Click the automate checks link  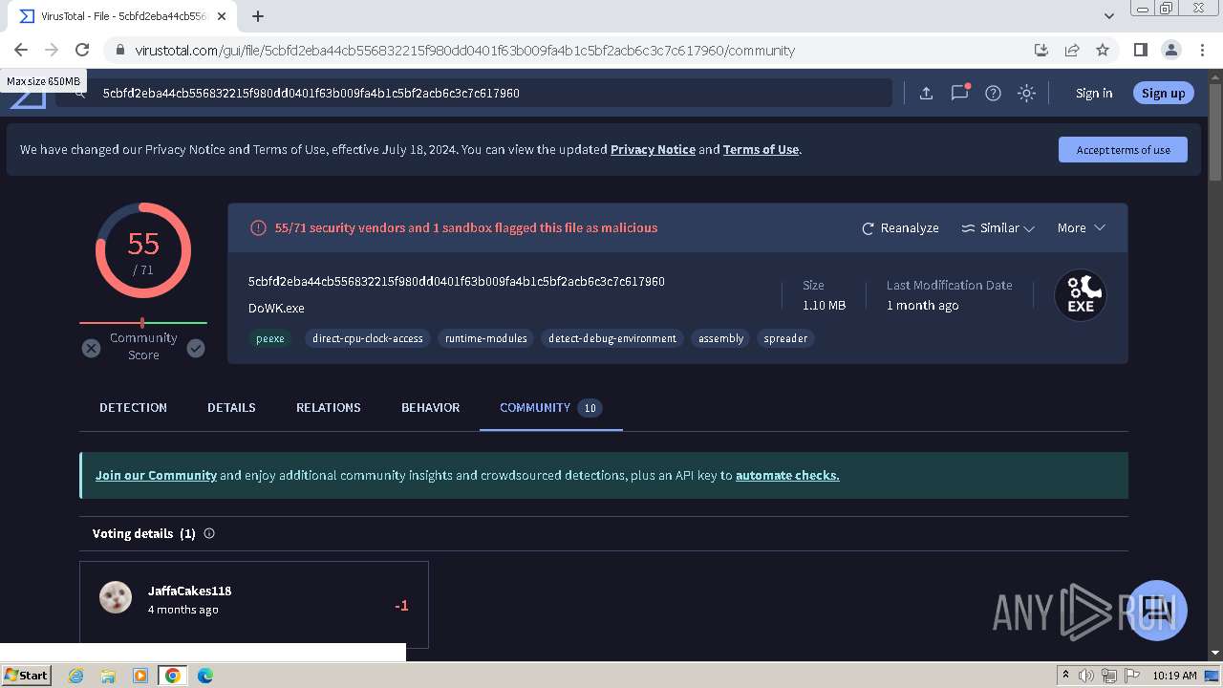(787, 475)
